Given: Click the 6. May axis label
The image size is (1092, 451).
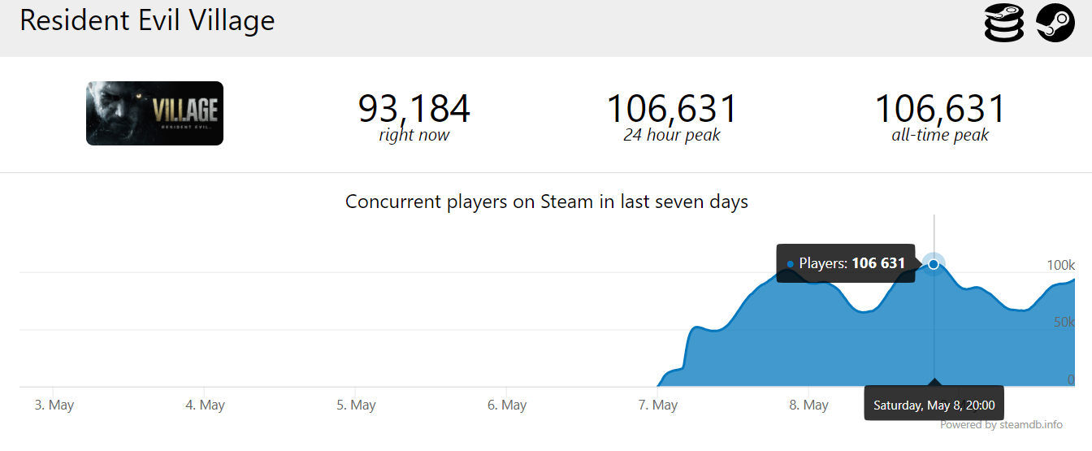Looking at the screenshot, I should pyautogui.click(x=507, y=405).
